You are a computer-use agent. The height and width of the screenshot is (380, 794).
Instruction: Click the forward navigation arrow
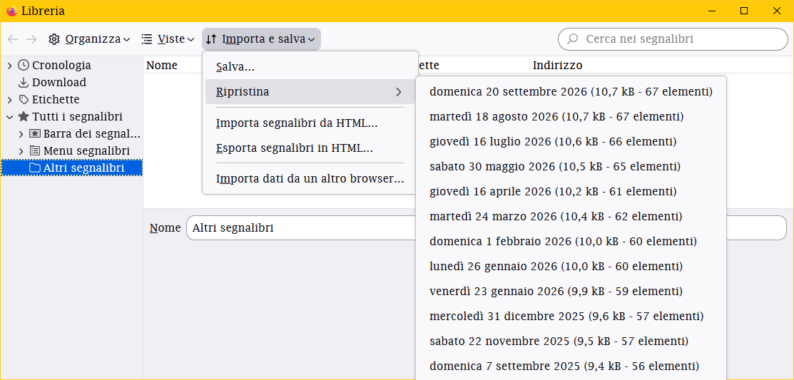(31, 39)
